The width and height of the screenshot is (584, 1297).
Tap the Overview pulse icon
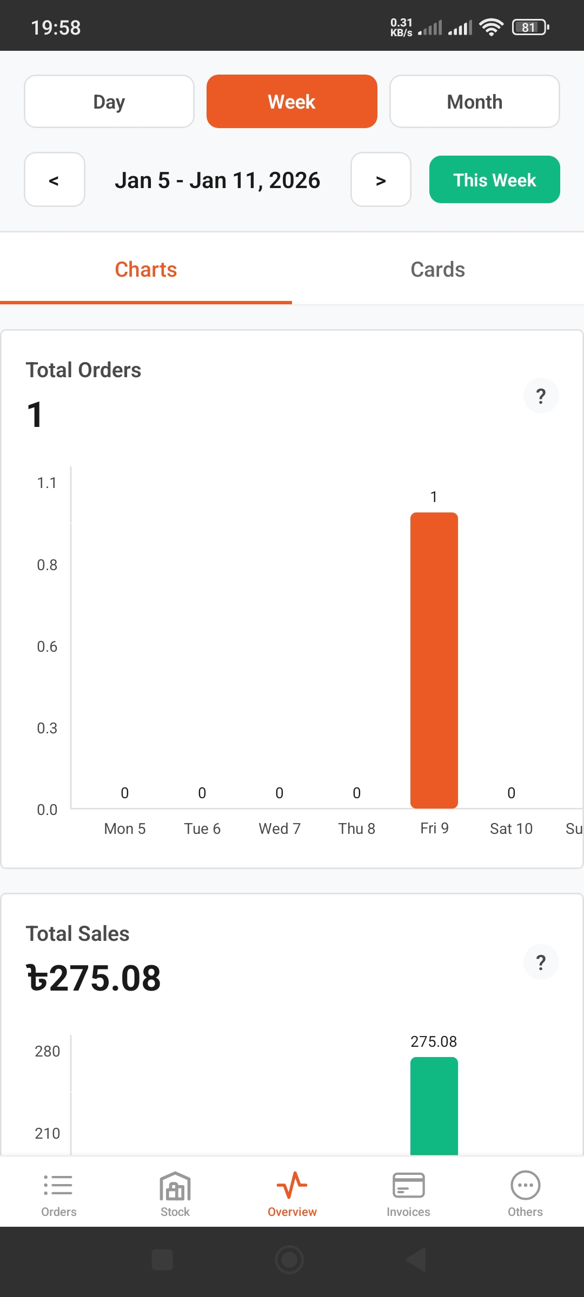coord(292,1186)
